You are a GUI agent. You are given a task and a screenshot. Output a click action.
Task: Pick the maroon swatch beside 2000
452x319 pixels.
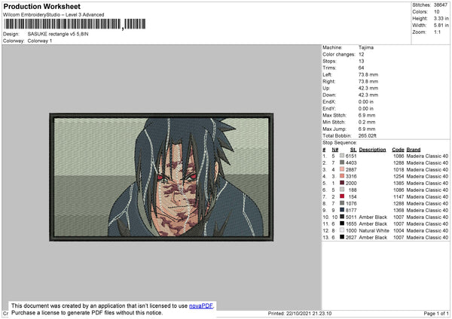coord(342,183)
